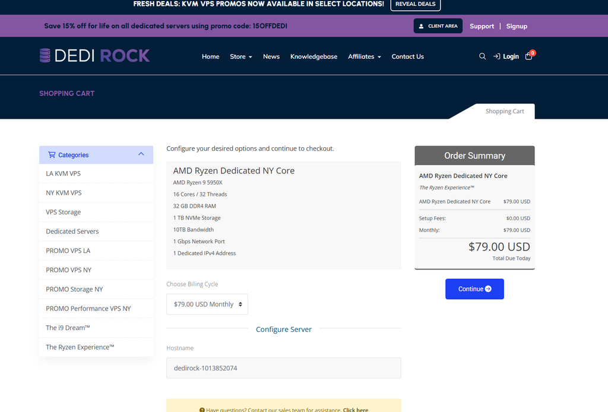This screenshot has width=608, height=412.
Task: Click the Dedi Rock logo
Action: [94, 56]
